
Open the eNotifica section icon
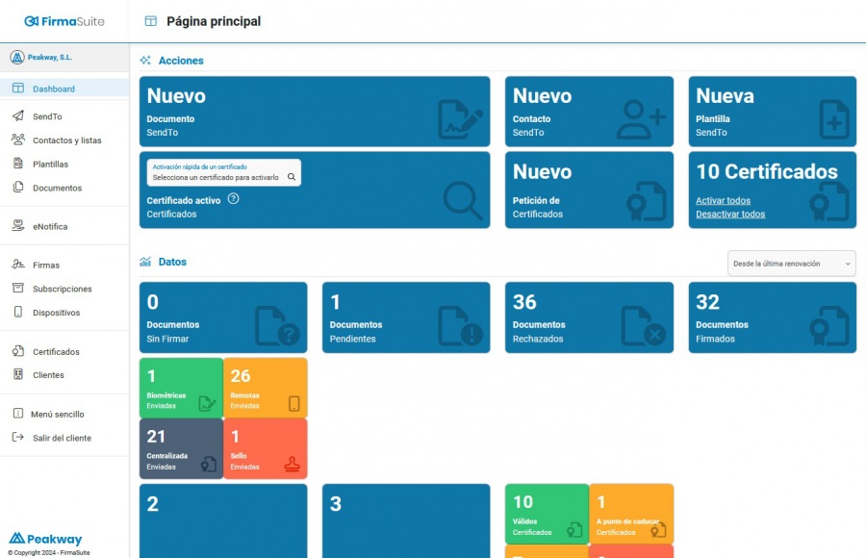pos(19,225)
